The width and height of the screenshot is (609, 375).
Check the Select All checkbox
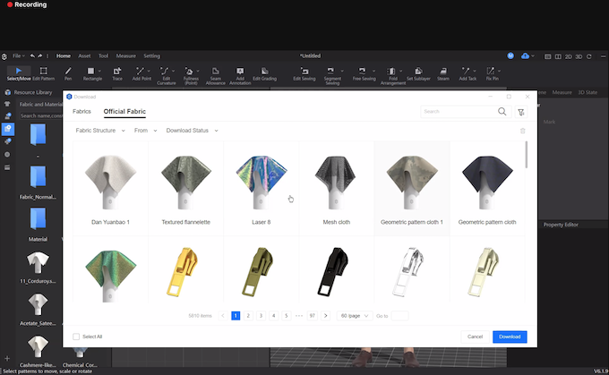tap(76, 337)
